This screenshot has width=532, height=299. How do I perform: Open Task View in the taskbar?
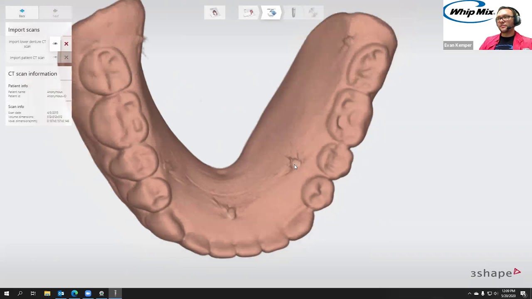click(x=33, y=294)
